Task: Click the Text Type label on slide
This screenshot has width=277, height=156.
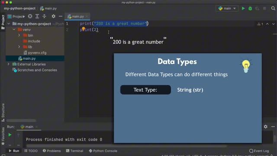Action: pyautogui.click(x=145, y=90)
